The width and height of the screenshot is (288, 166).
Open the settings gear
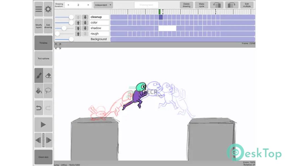point(48,9)
